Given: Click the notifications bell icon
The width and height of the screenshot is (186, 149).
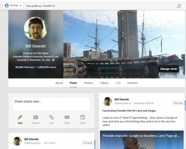Looking at the screenshot, I should (179, 6).
